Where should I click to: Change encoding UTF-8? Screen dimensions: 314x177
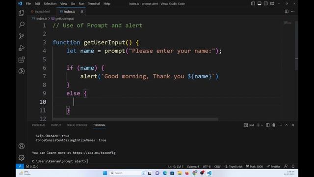click(207, 166)
